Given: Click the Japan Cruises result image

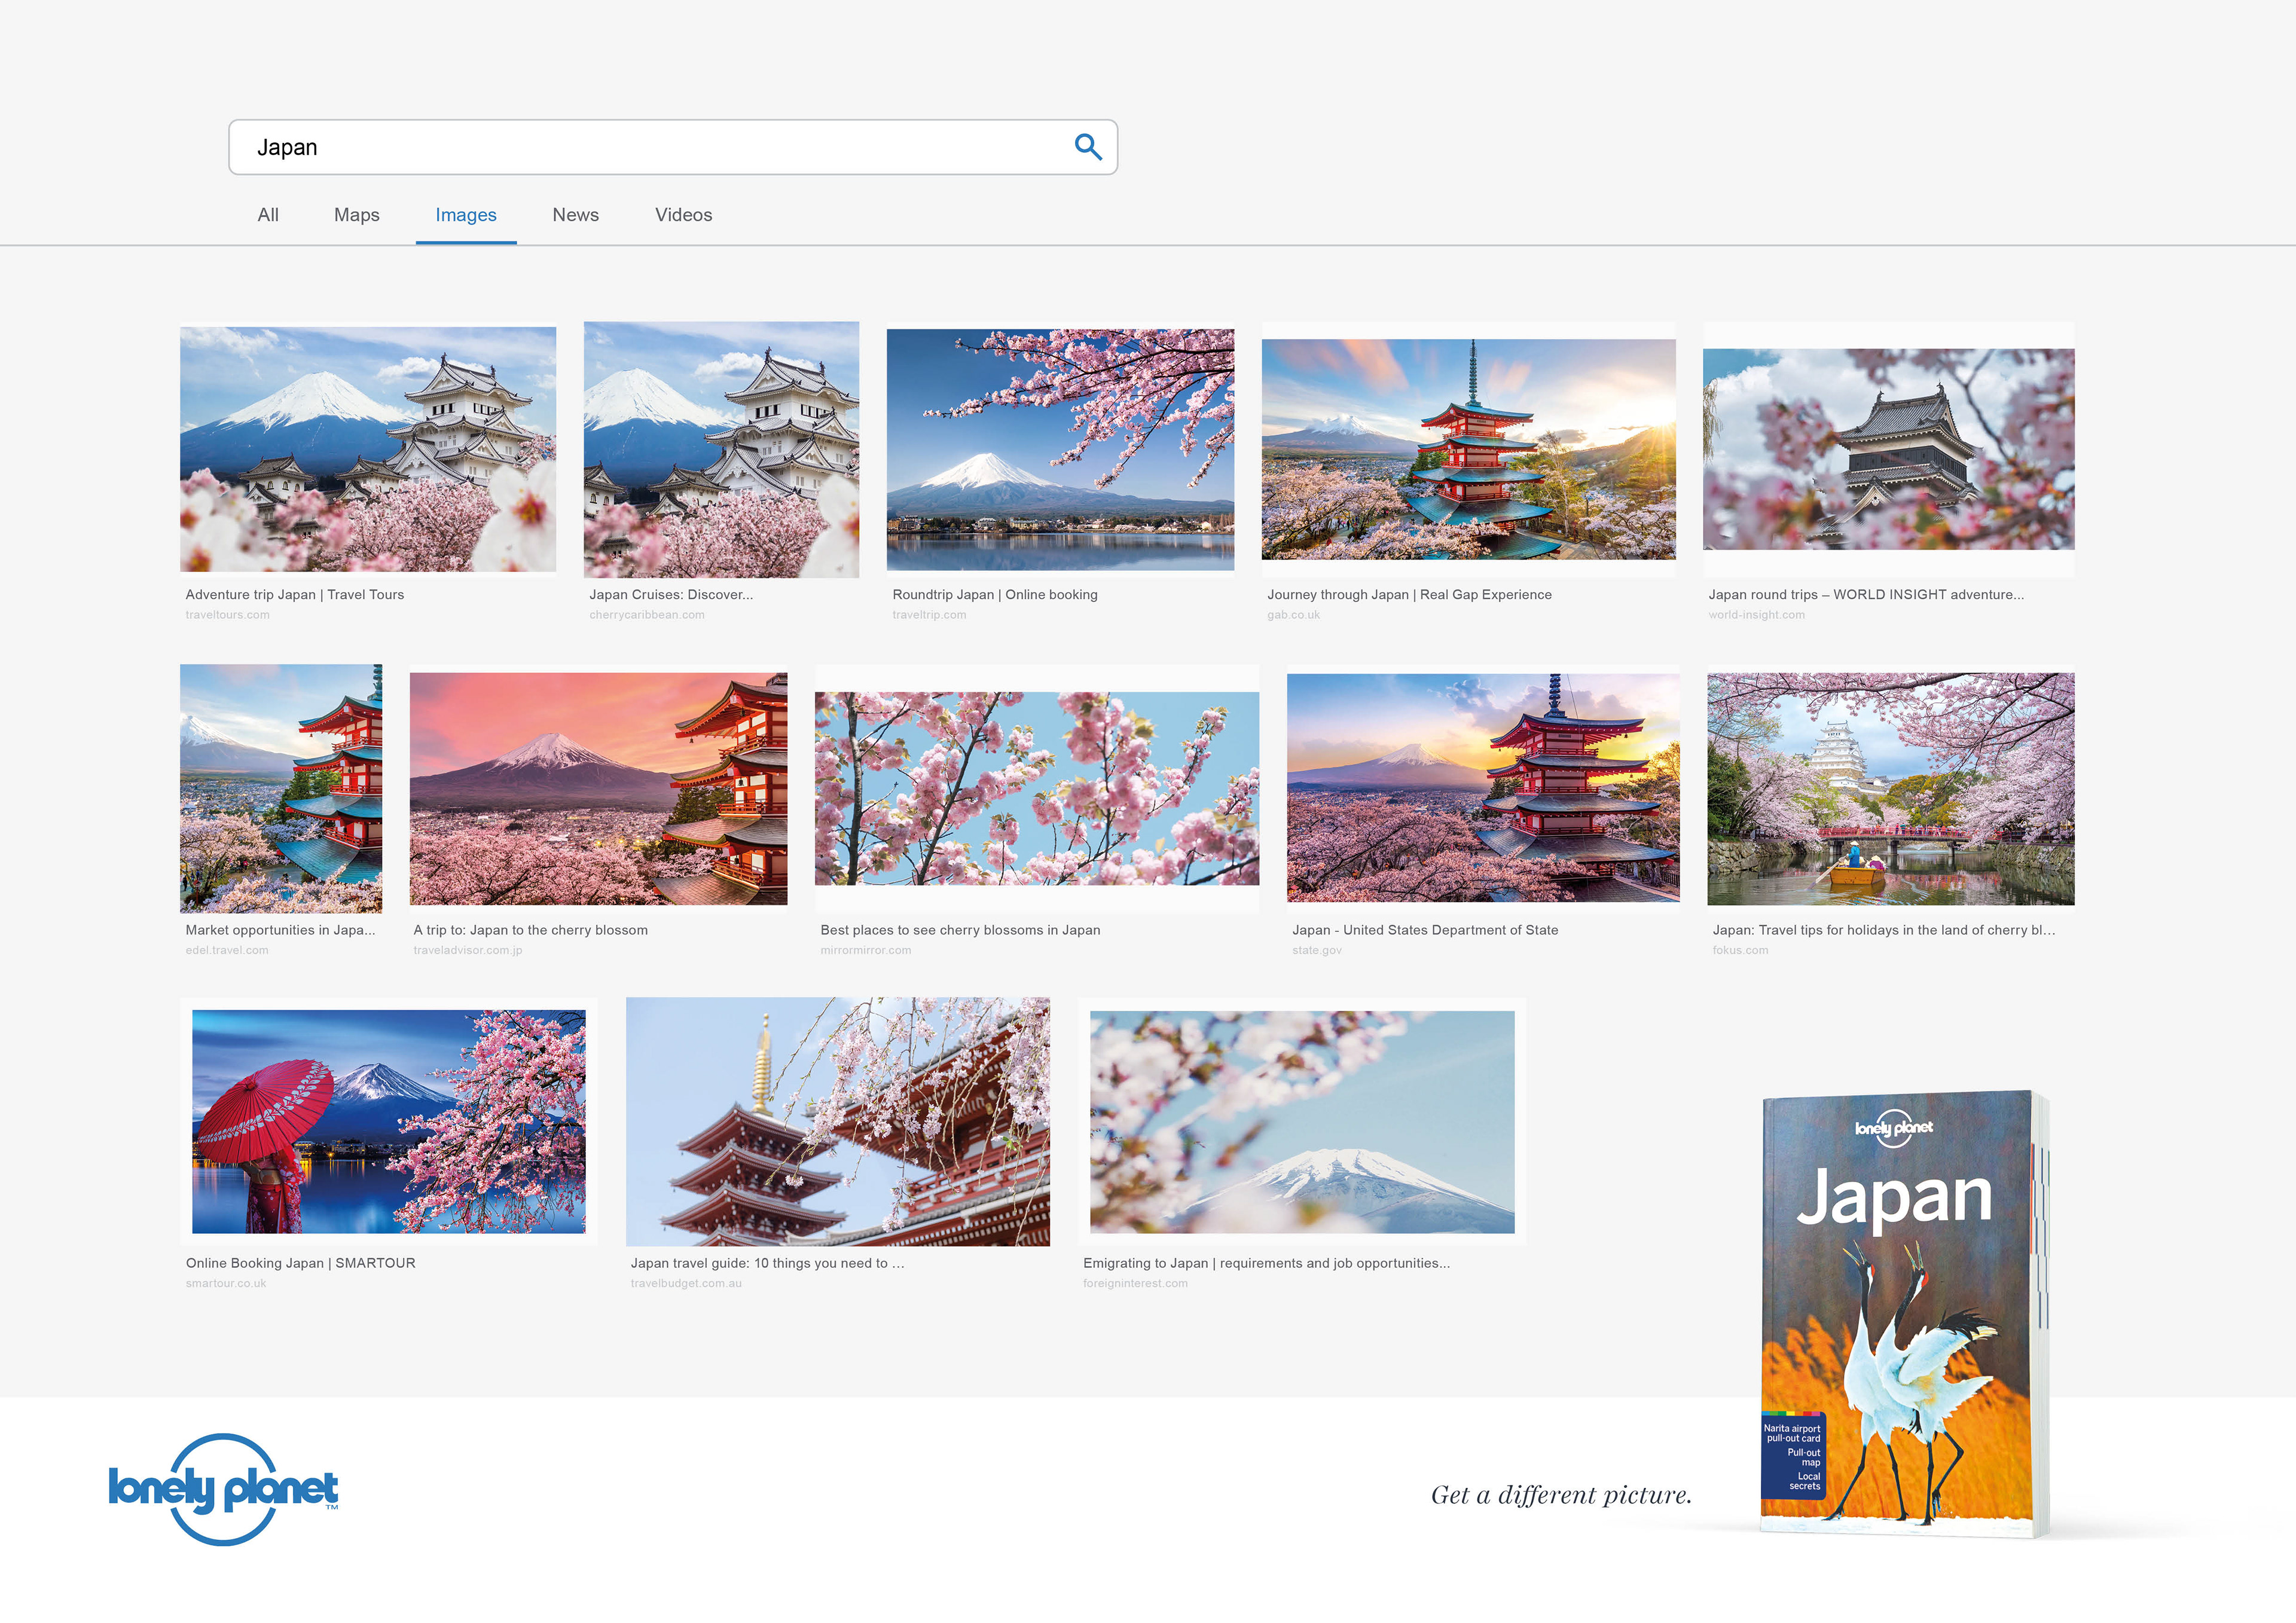Looking at the screenshot, I should (x=720, y=449).
